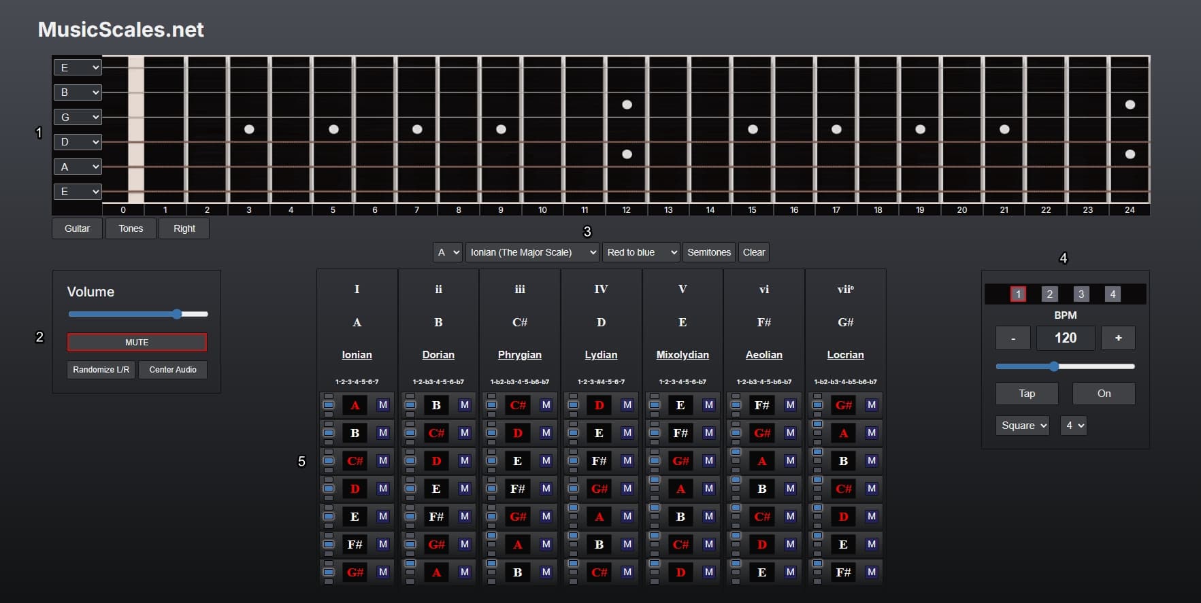Play the E note tile in the Locrian column
The height and width of the screenshot is (603, 1201).
[x=843, y=545]
